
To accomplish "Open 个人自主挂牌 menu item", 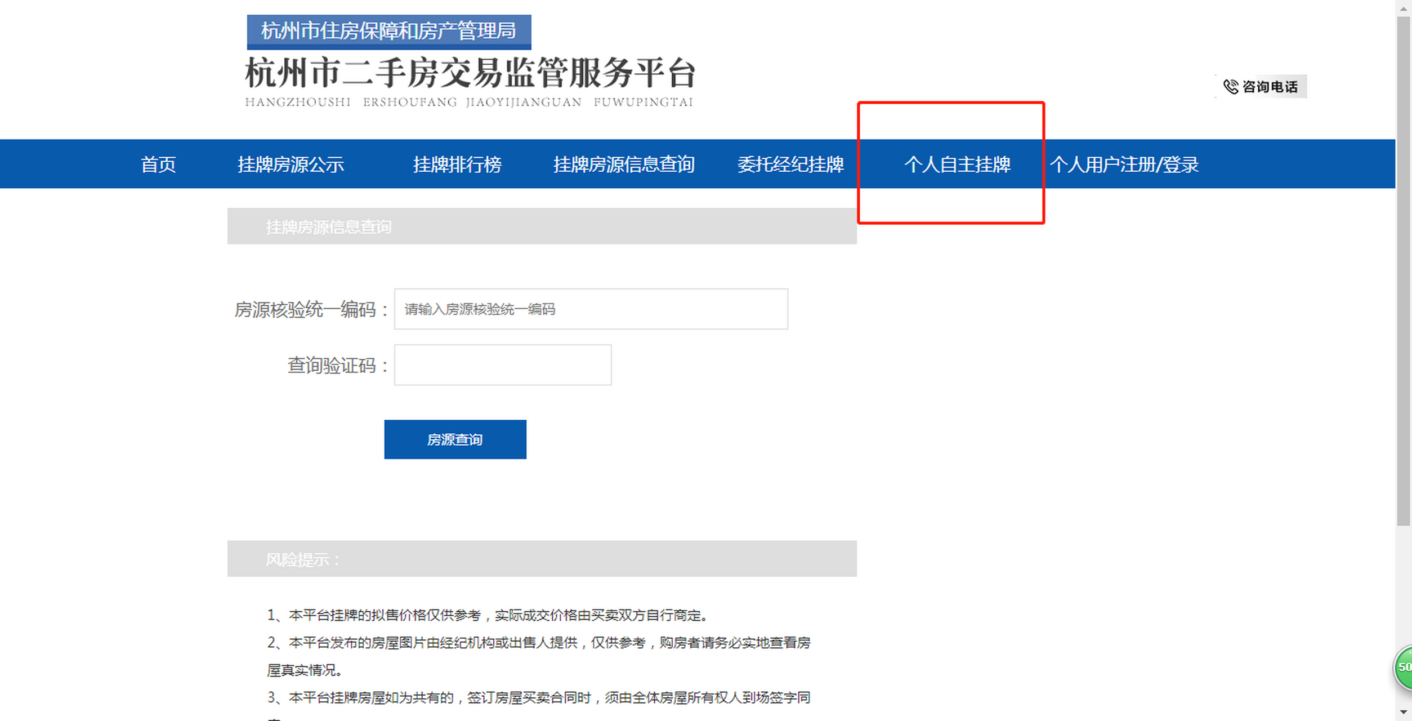I will (957, 164).
